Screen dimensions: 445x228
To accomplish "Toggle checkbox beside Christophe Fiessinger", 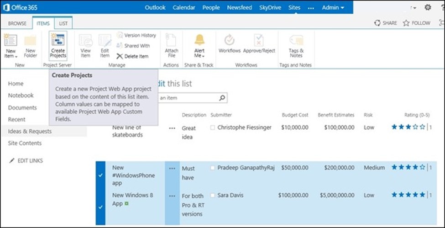I will (x=213, y=128).
